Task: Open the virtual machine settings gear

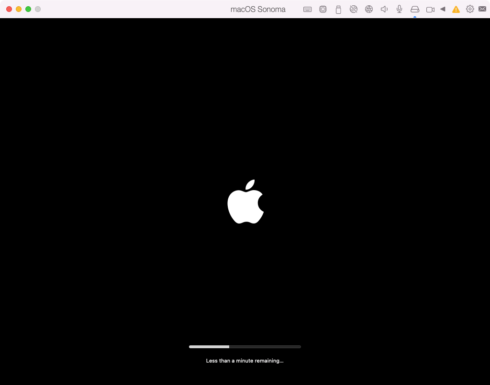Action: point(470,9)
